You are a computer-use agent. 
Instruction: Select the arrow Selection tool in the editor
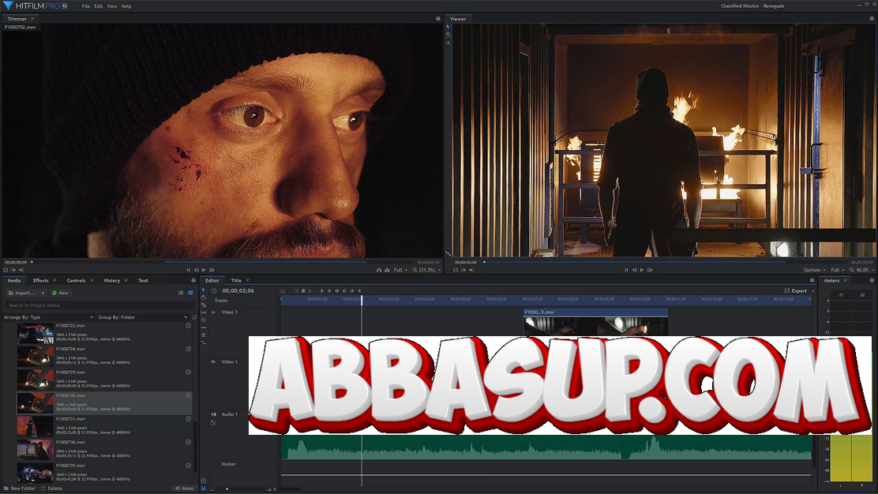pyautogui.click(x=203, y=290)
